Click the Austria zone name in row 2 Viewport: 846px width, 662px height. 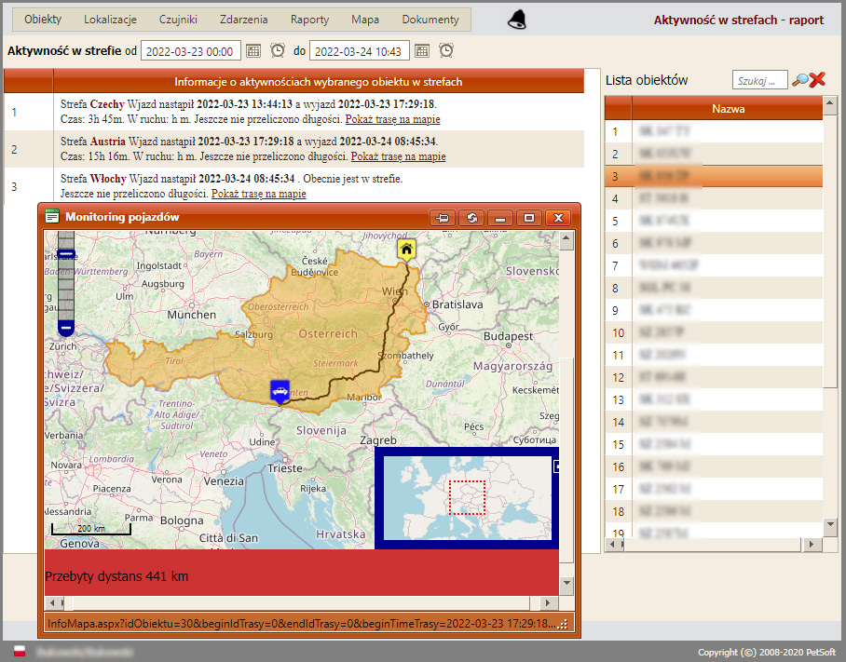pos(107,142)
